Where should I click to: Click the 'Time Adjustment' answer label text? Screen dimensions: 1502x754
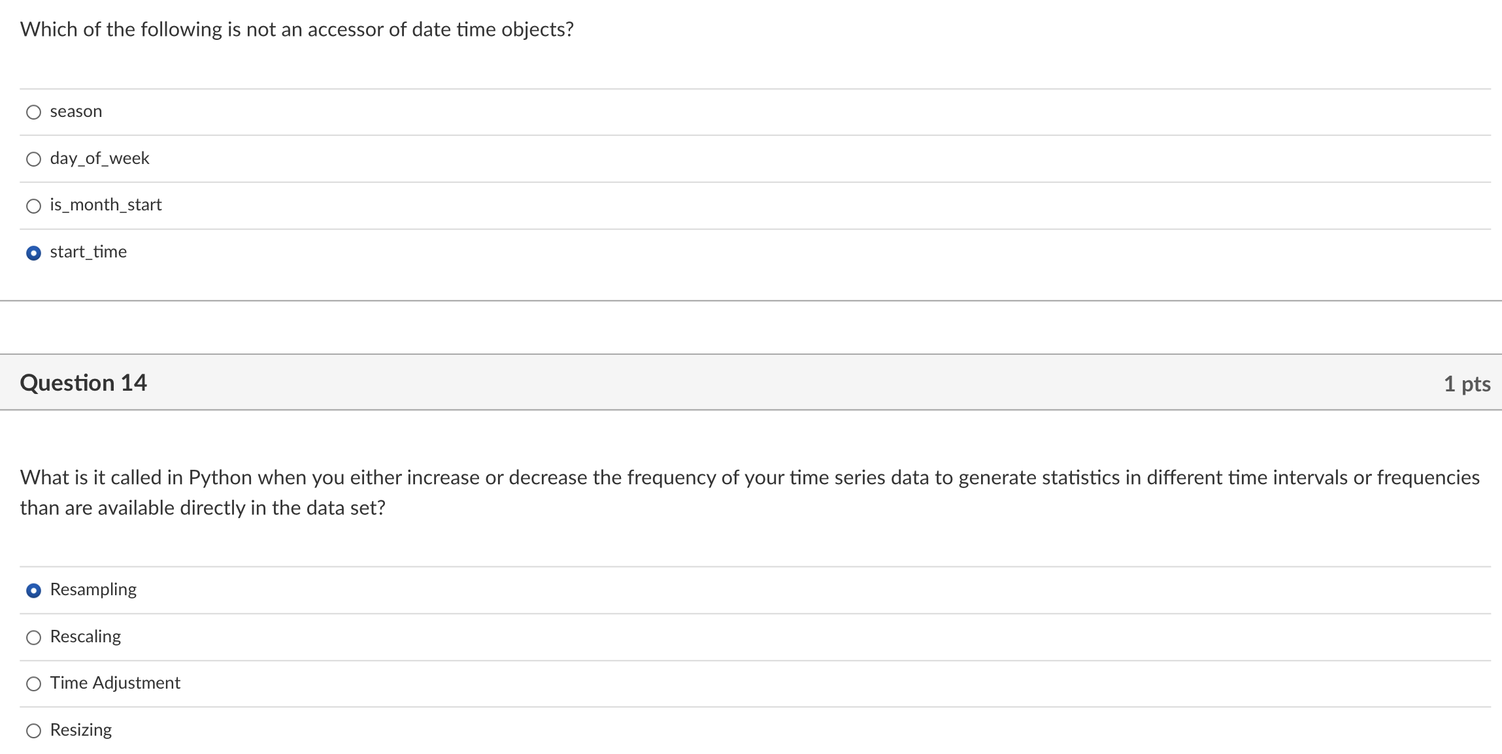click(x=115, y=683)
